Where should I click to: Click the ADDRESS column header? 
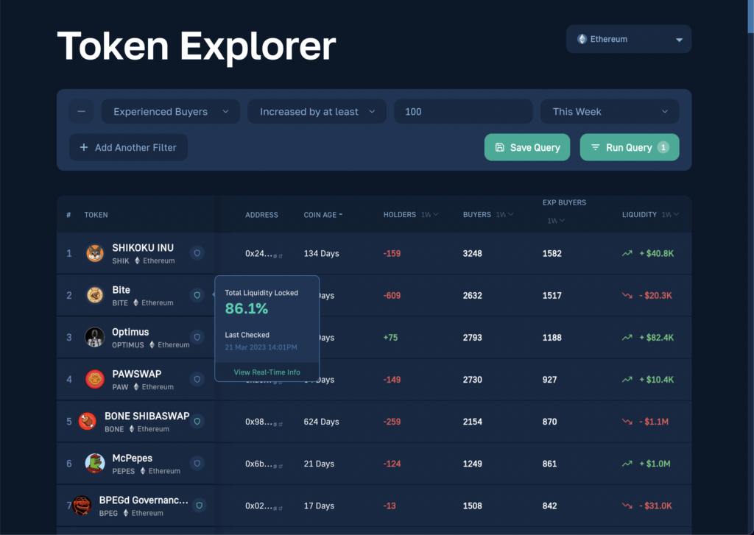click(x=261, y=215)
